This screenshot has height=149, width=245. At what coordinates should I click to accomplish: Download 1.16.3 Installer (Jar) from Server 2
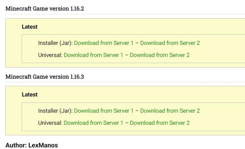(170, 111)
